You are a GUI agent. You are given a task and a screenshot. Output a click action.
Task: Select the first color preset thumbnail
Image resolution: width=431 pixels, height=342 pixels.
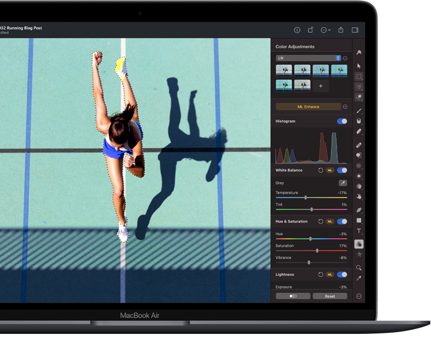pos(284,71)
